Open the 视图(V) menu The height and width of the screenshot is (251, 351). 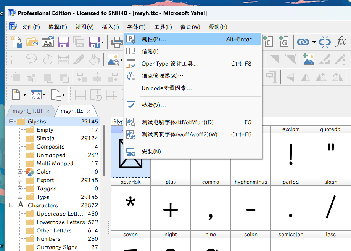(x=84, y=27)
